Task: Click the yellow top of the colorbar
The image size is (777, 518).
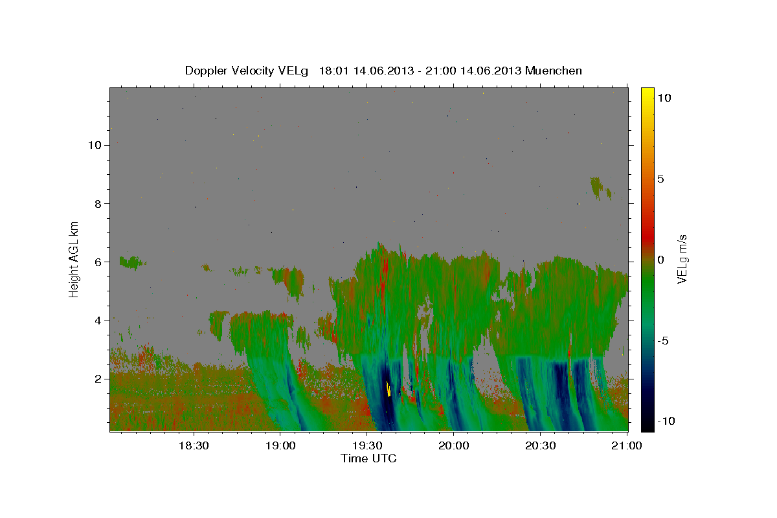Action: (647, 97)
